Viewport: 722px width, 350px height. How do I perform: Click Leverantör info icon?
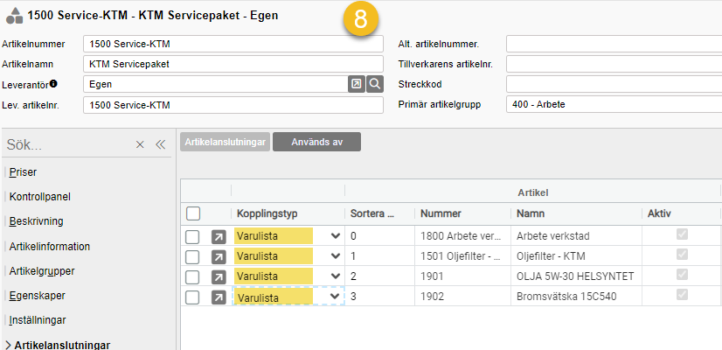[x=53, y=83]
